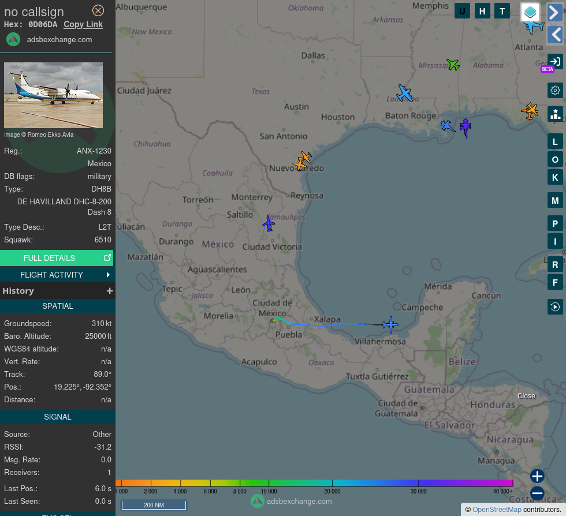Screen dimensions: 566x516
Task: Select the blue aircraft near Tamaulipas
Action: pyautogui.click(x=269, y=223)
